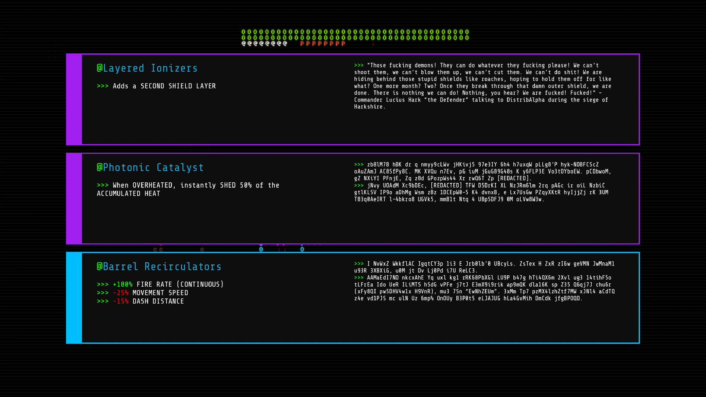Pick the Barrel Recirculators upgrade title
Viewport: 706px width, 397px height.
pos(159,267)
